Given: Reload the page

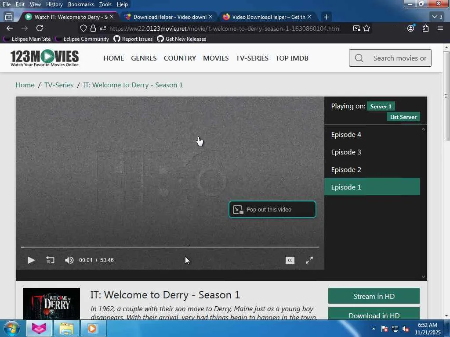Looking at the screenshot, I should click(x=40, y=28).
